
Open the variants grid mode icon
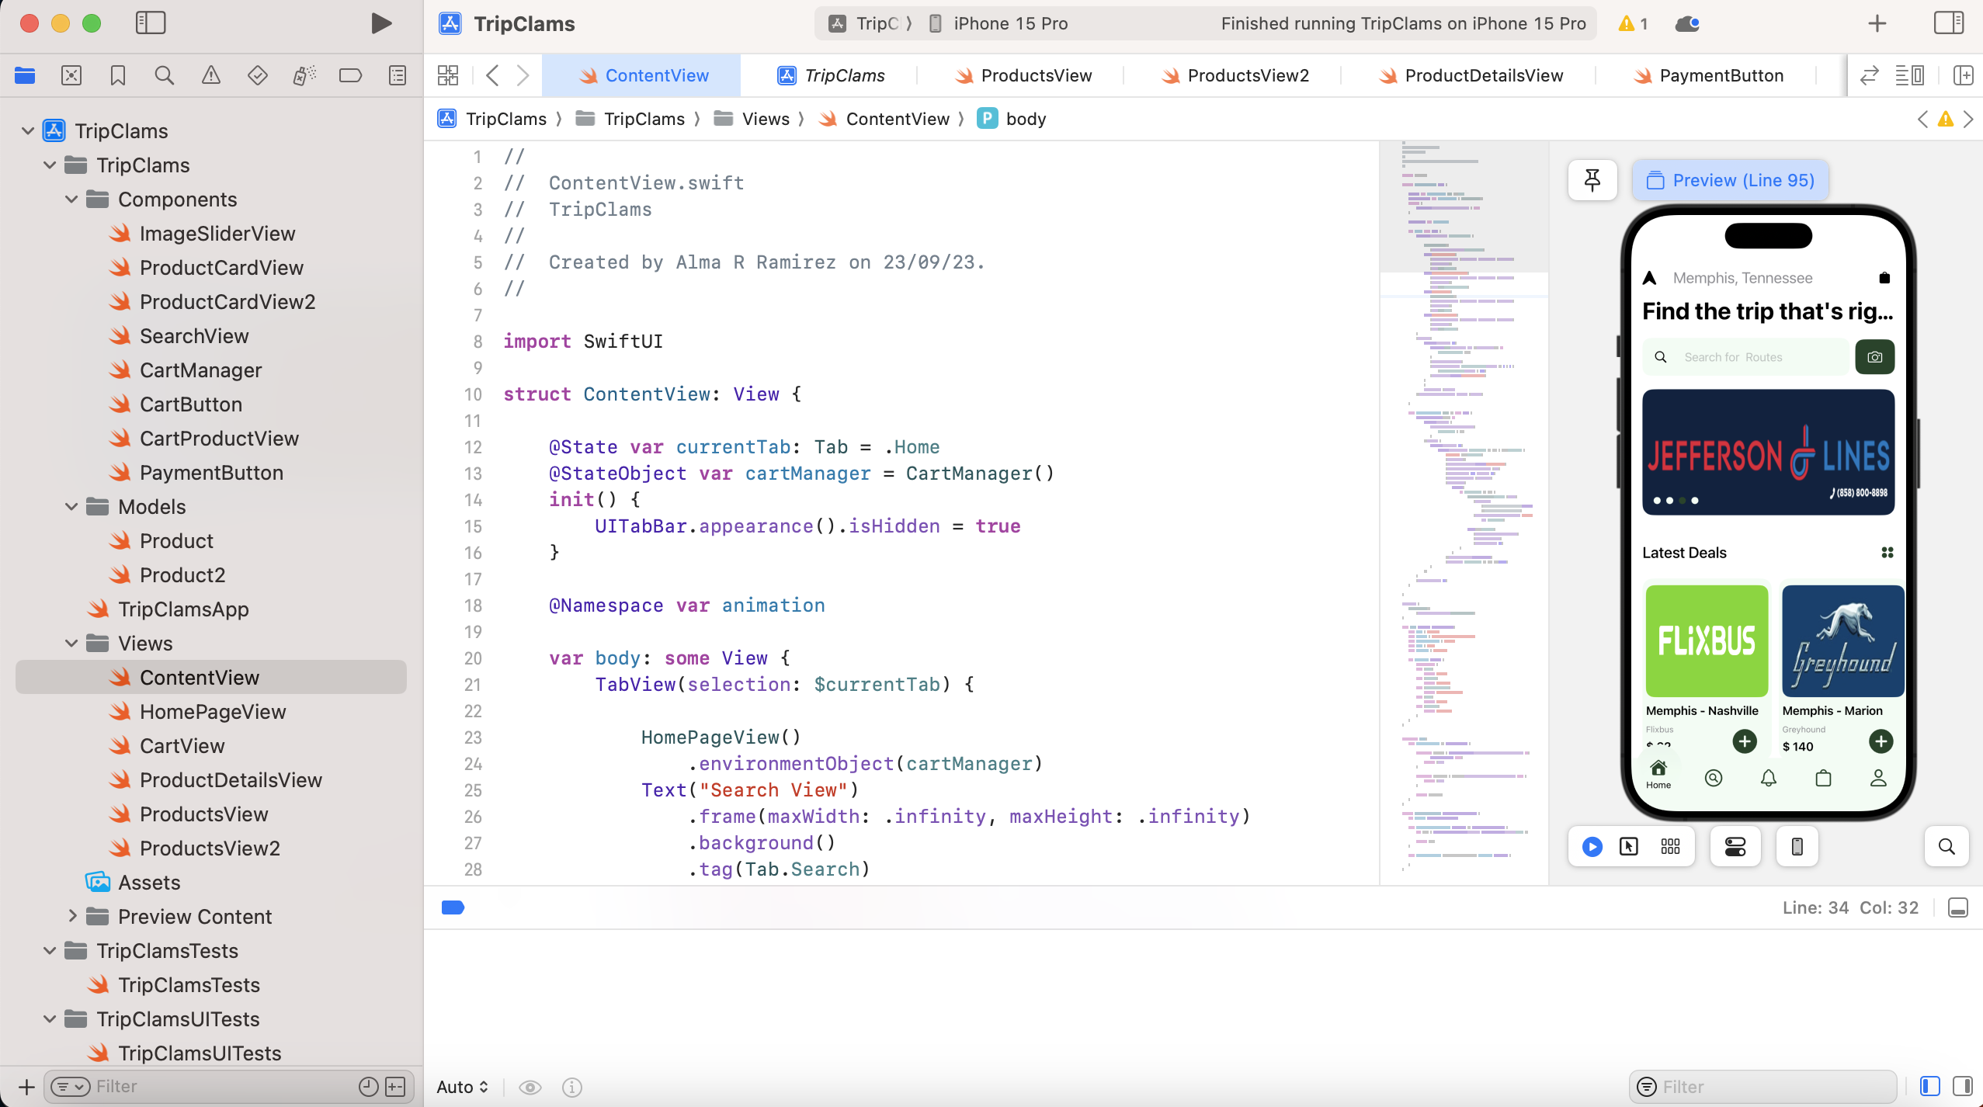[1670, 846]
